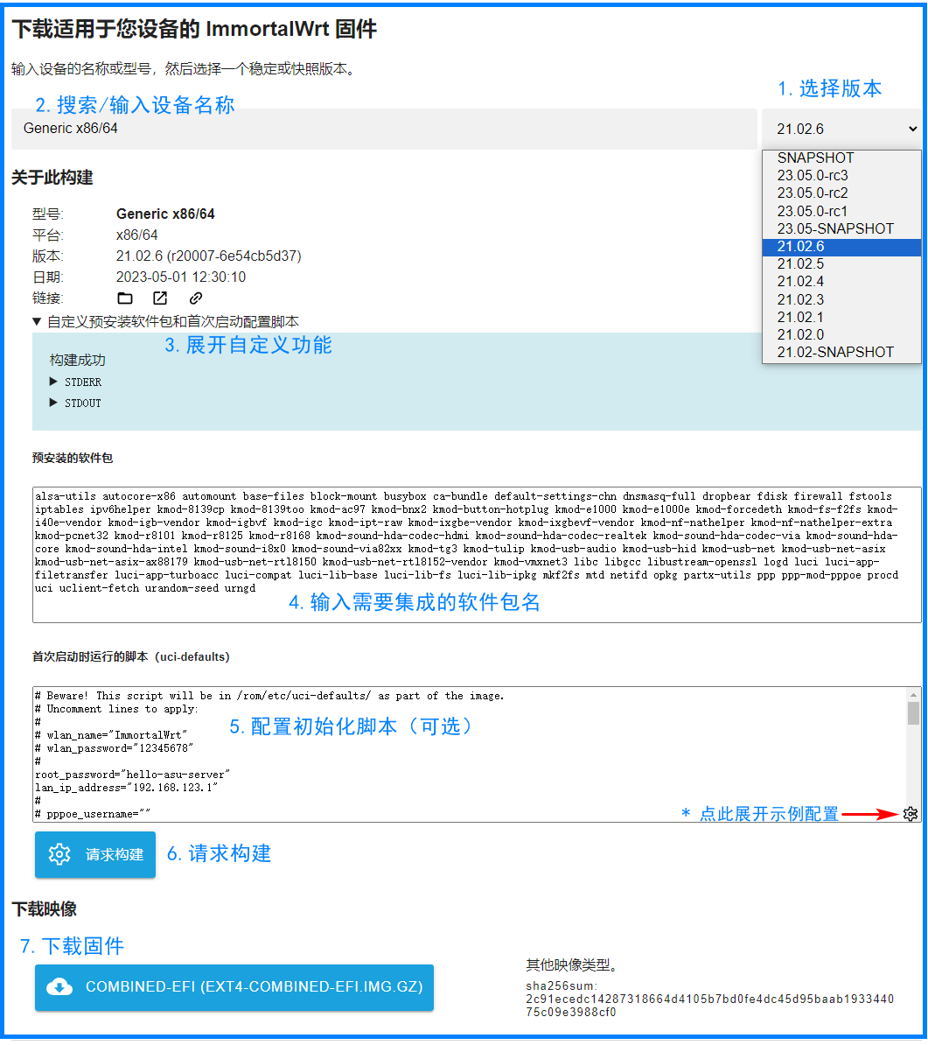
Task: Choose version 23.05.0-rc3
Action: pos(841,175)
